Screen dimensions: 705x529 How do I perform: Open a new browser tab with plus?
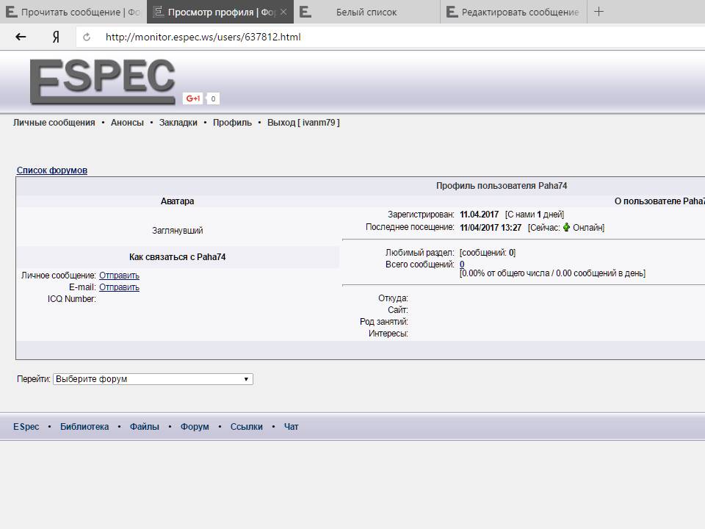[599, 12]
